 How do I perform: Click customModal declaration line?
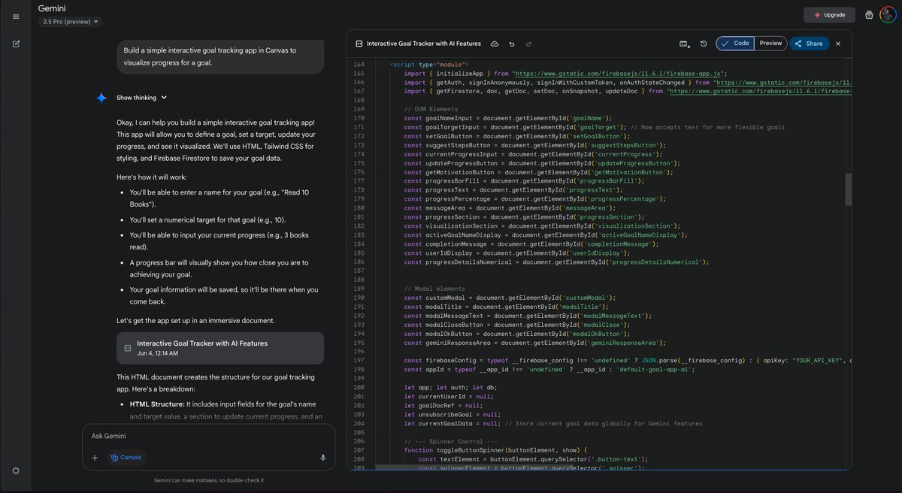click(510, 299)
